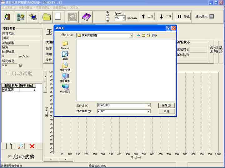
Task: Click the 取消 button
Action: pyautogui.click(x=166, y=111)
